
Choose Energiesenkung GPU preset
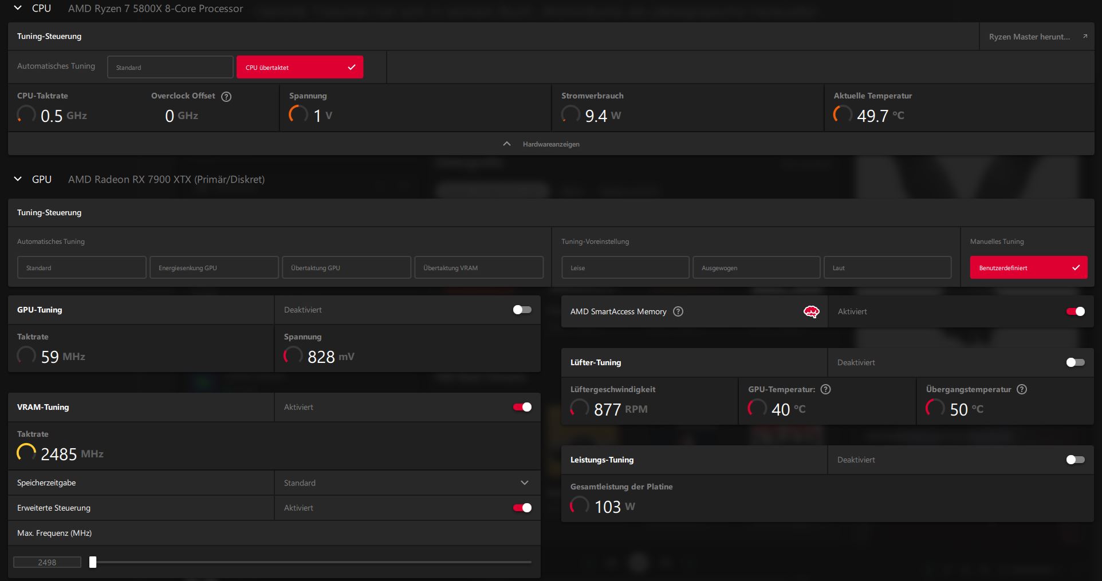pyautogui.click(x=214, y=267)
